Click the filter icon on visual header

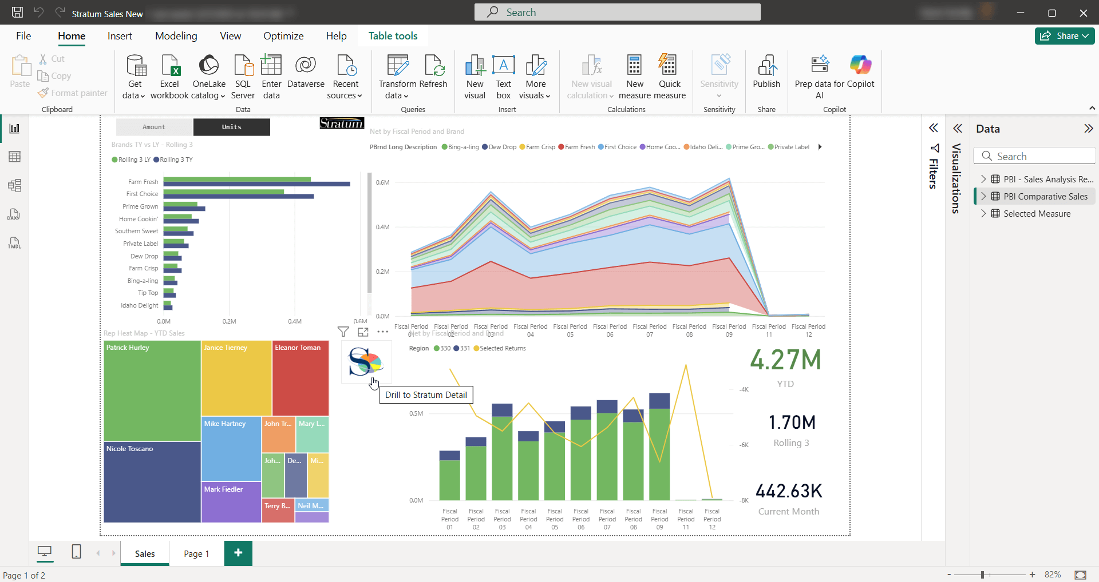pyautogui.click(x=343, y=332)
